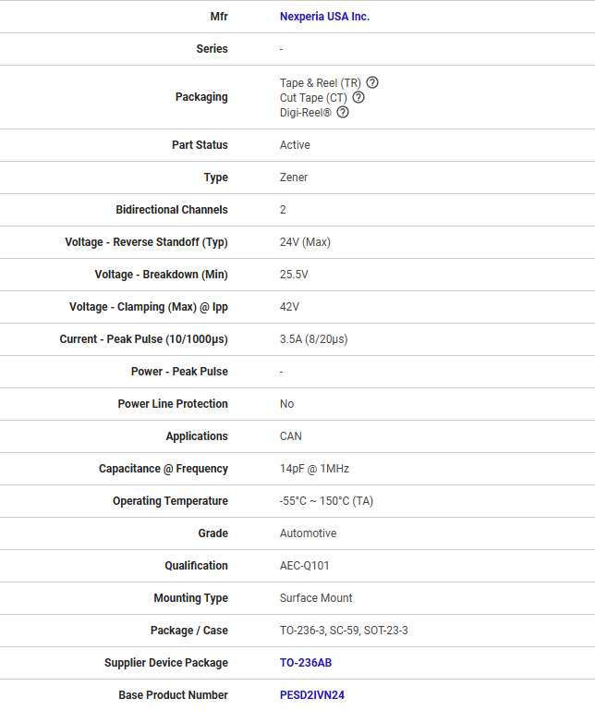This screenshot has width=595, height=711.
Task: Click help icon beside Tape & Reel (TR)
Action: coord(372,82)
